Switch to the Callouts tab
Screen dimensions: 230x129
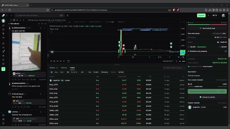64,68
